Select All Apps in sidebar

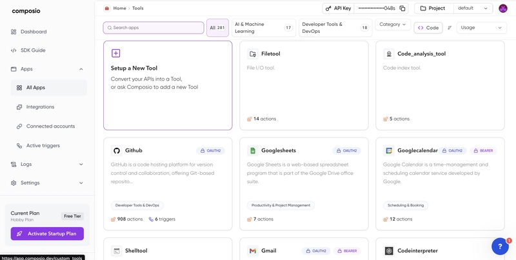pyautogui.click(x=49, y=88)
